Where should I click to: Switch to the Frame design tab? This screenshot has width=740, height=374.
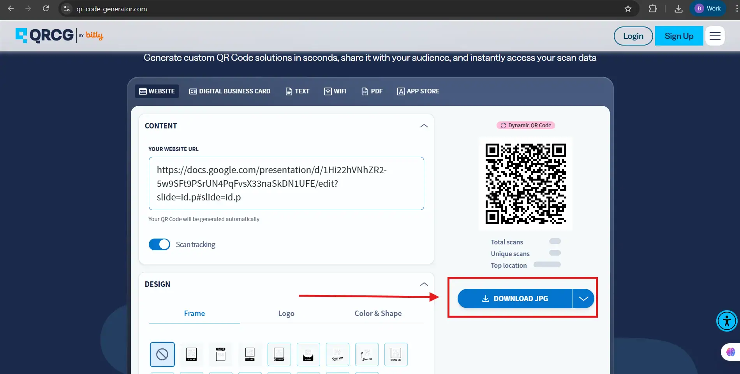(194, 314)
